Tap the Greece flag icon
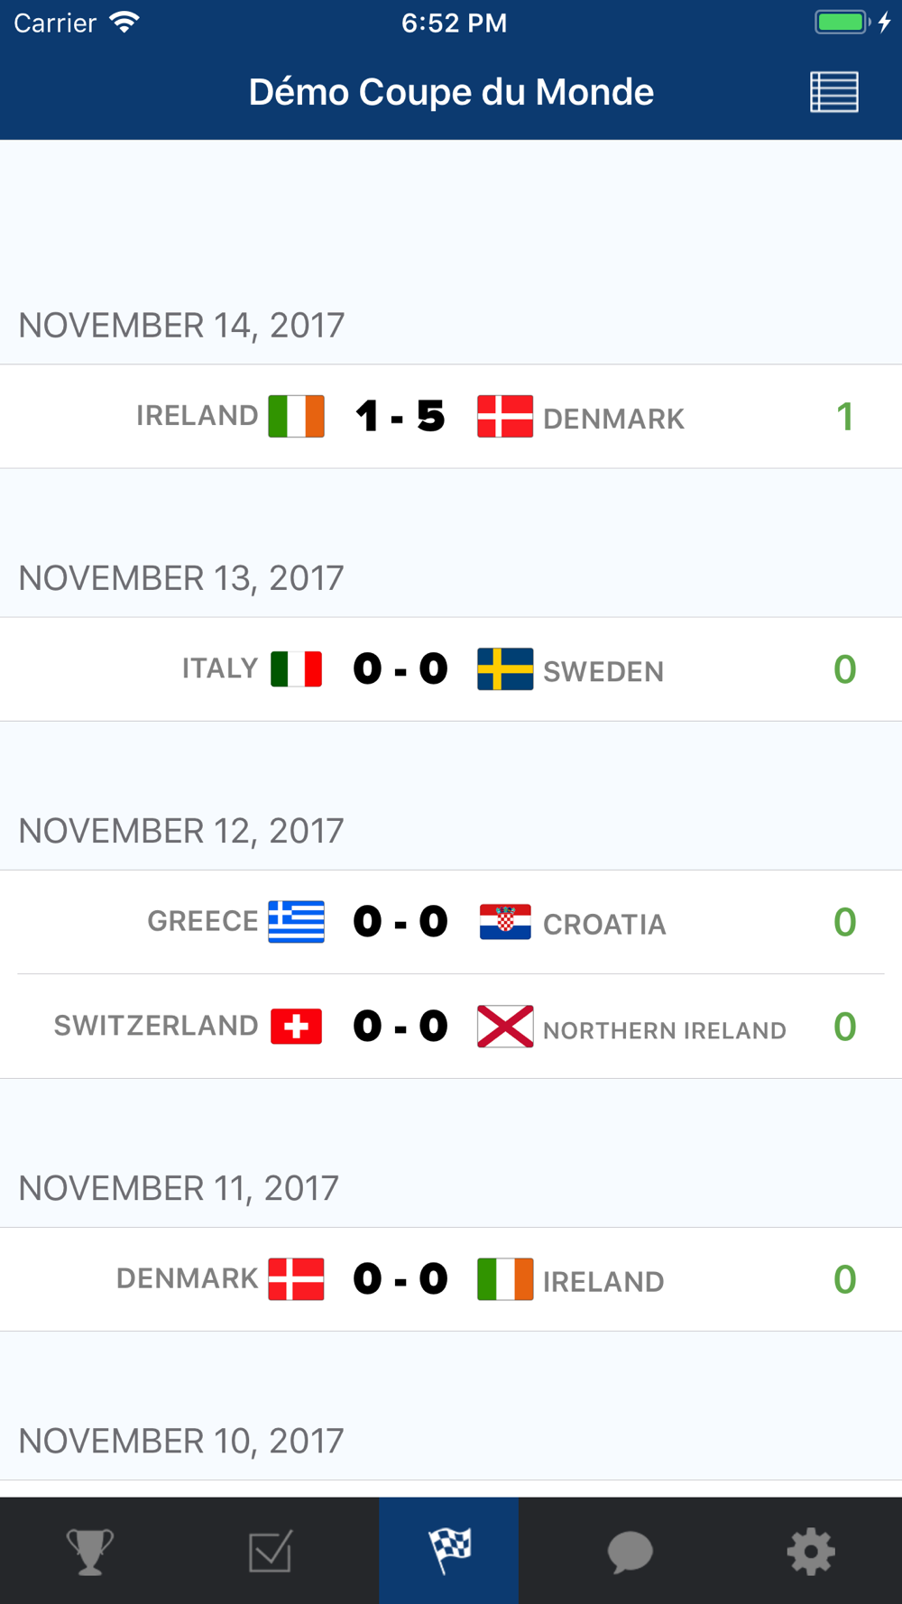This screenshot has height=1604, width=902. point(296,922)
